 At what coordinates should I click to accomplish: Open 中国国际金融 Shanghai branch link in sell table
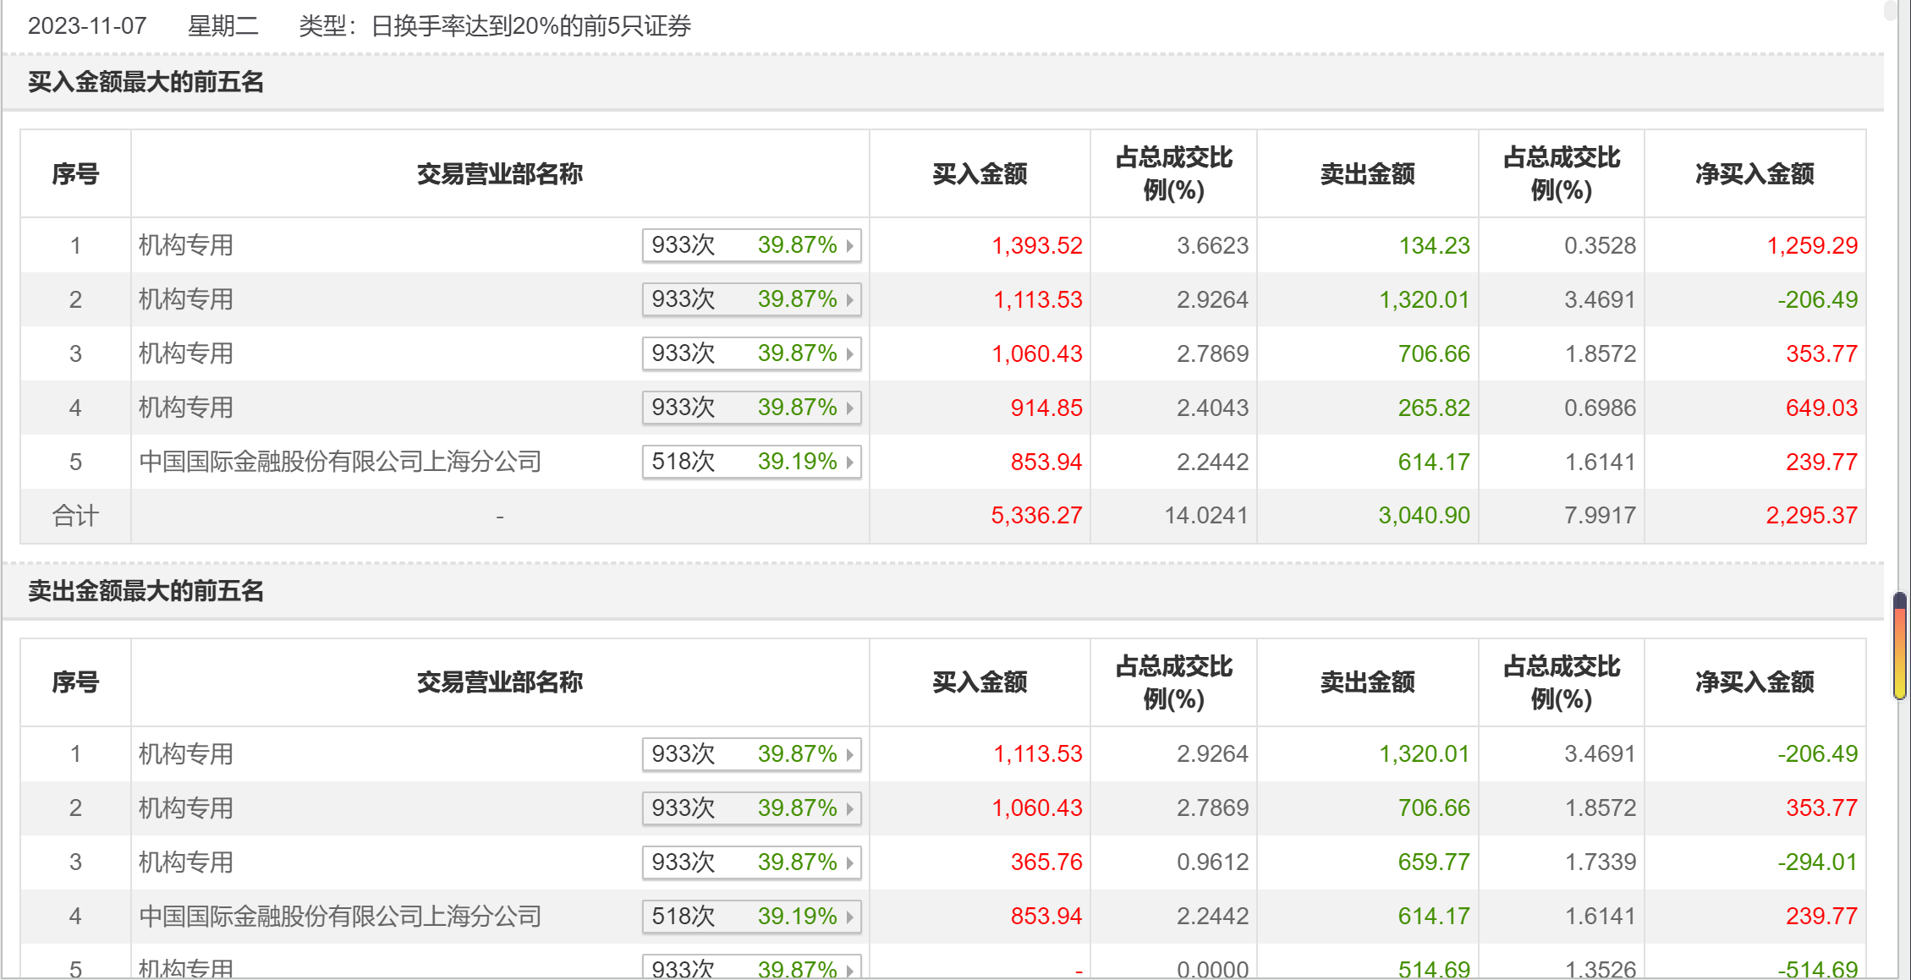click(340, 917)
